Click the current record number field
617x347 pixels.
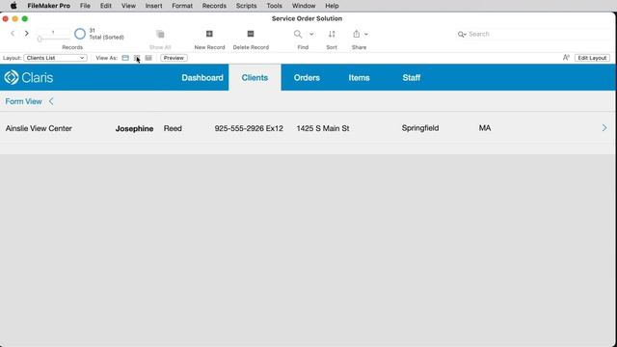pos(53,32)
